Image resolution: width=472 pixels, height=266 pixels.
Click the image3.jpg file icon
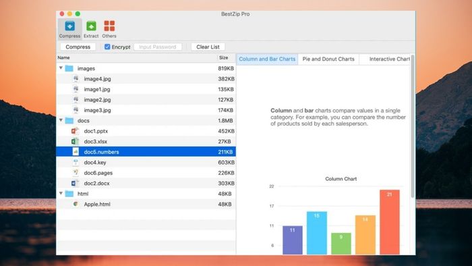[76, 110]
